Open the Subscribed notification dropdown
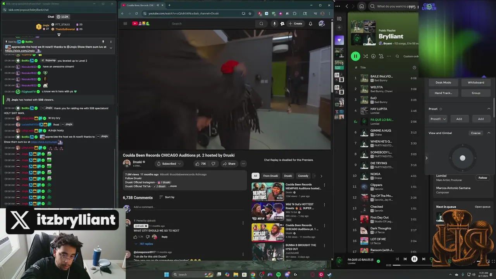 coord(169,164)
